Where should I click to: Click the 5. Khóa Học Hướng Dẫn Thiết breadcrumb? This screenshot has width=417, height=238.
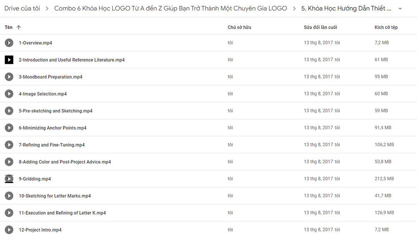pos(346,8)
